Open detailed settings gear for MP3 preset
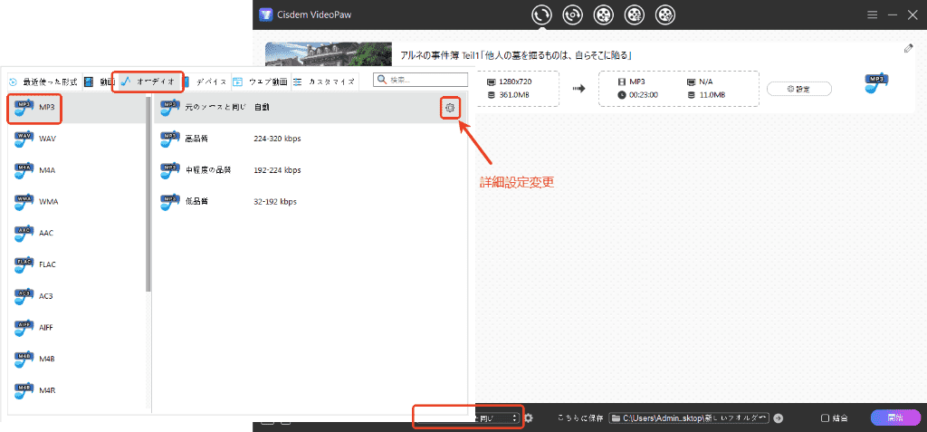The width and height of the screenshot is (927, 432). 450,108
